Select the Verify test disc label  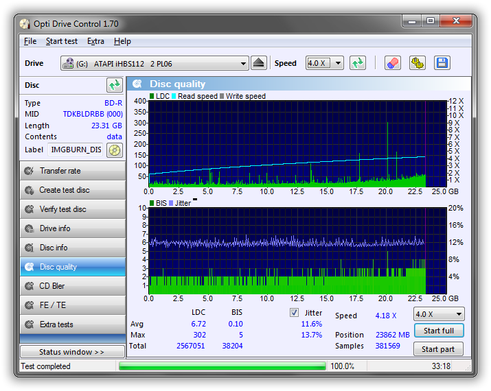tap(62, 209)
